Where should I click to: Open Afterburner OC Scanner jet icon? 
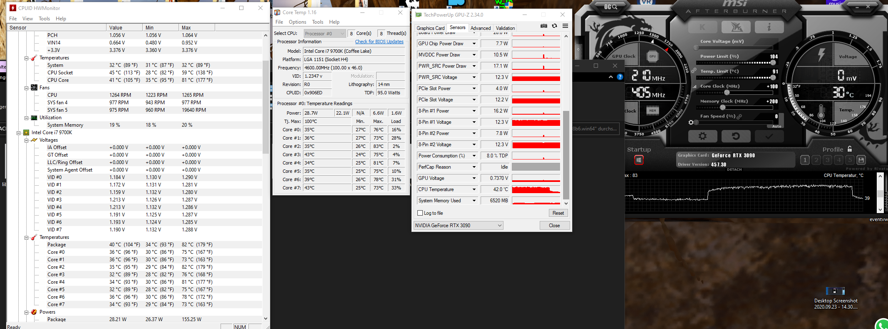coord(736,27)
